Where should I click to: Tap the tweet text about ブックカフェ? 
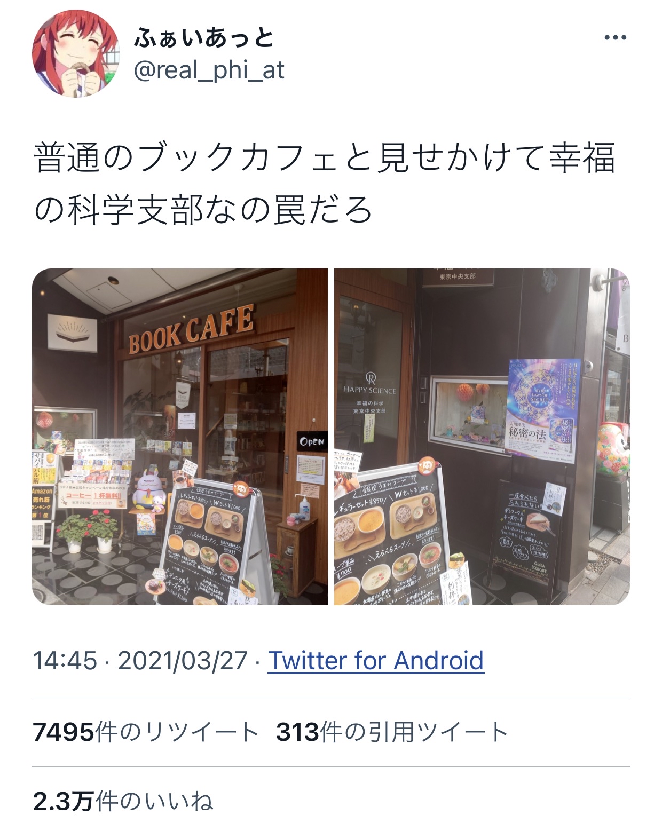point(325,184)
